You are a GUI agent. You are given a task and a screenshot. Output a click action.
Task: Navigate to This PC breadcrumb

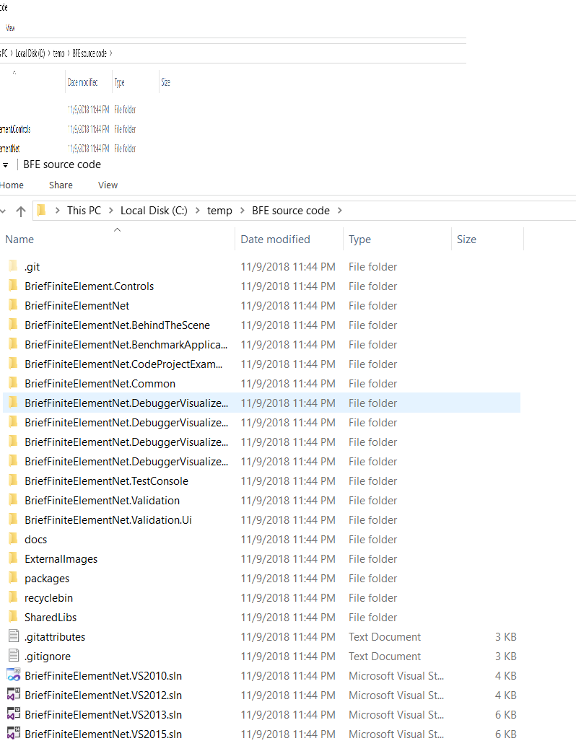coord(84,210)
